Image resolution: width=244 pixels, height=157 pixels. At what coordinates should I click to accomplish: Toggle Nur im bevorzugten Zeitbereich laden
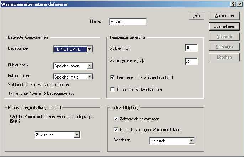116,130
